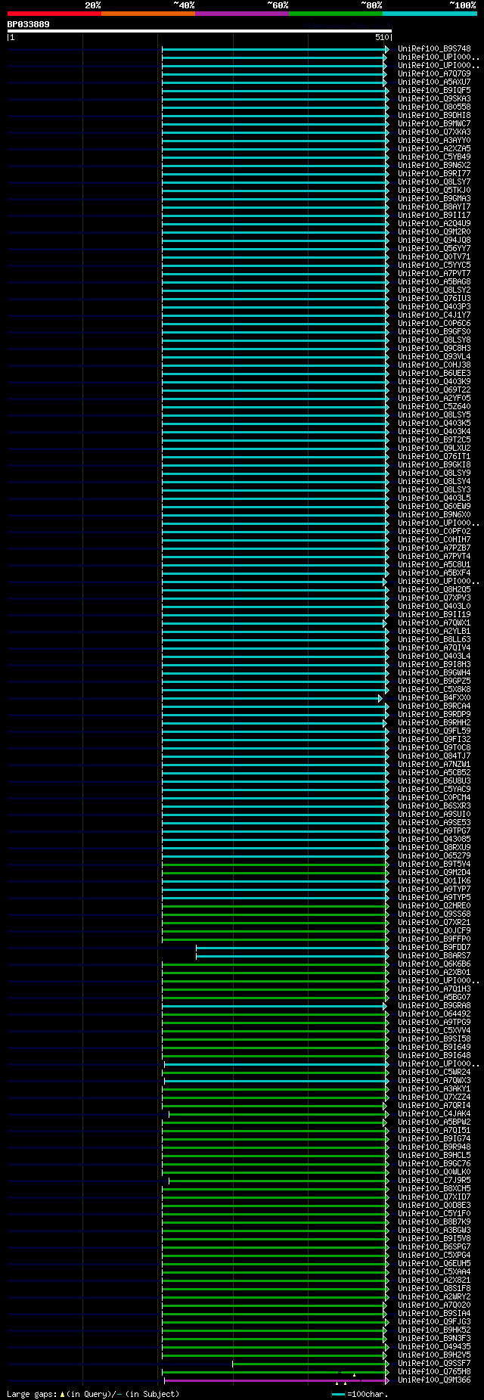Click label UniRef100_B9I649
The image size is (484, 1400).
pyautogui.click(x=434, y=1048)
